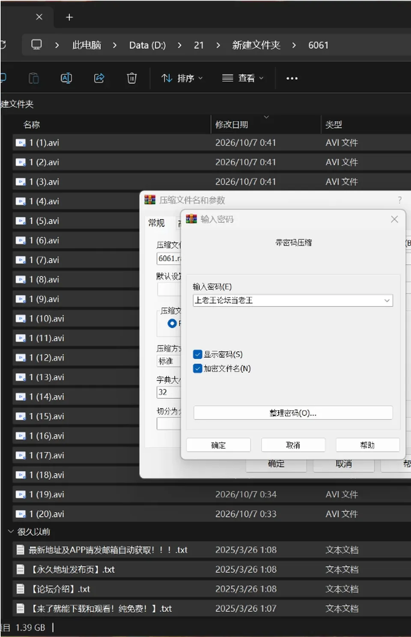Click the 整理密码(O)... button
Image resolution: width=411 pixels, height=637 pixels.
click(x=293, y=413)
